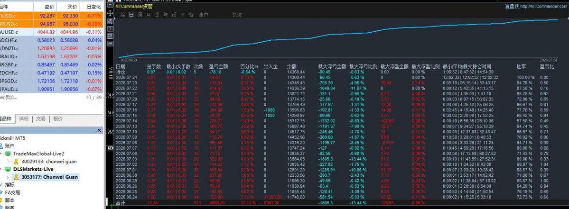Select the Market Watch row with bid 1.20693

(52, 48)
